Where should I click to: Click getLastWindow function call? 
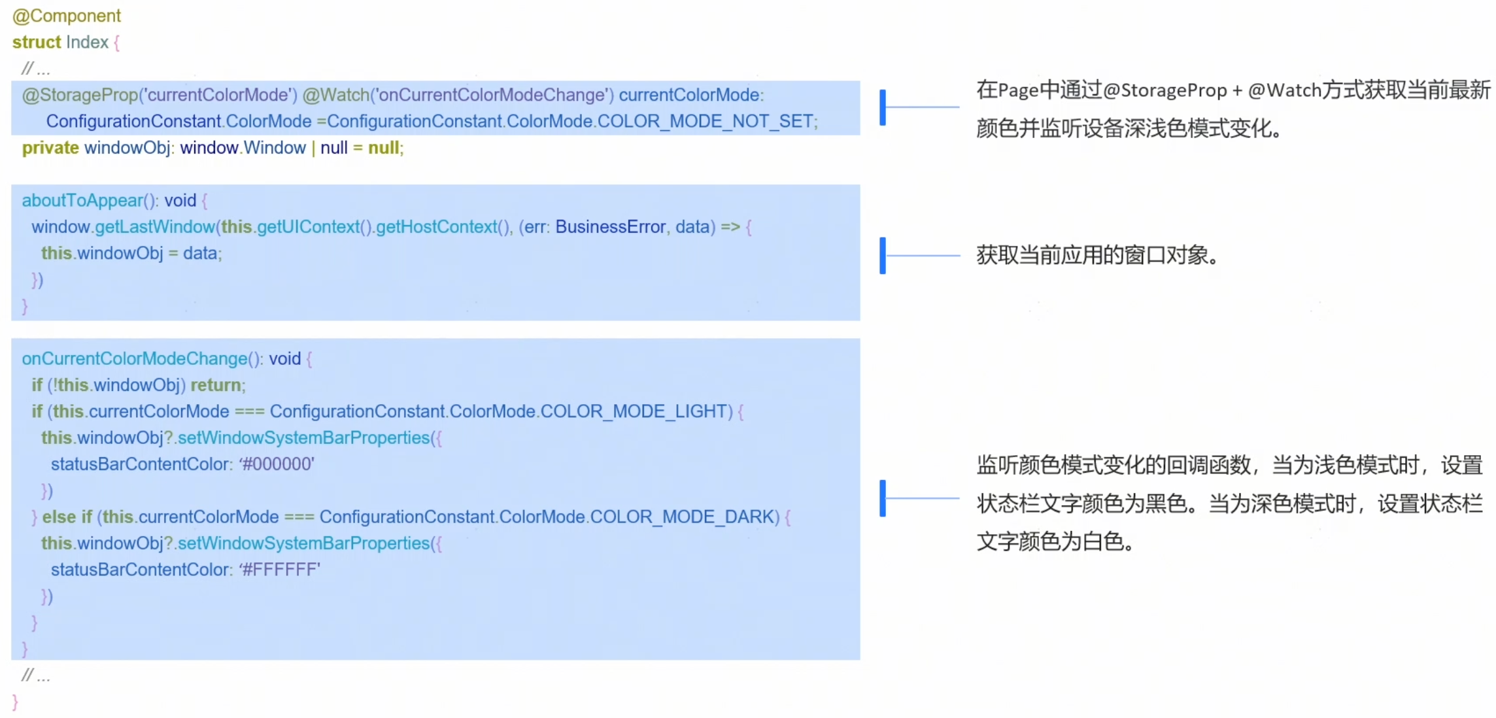[154, 227]
